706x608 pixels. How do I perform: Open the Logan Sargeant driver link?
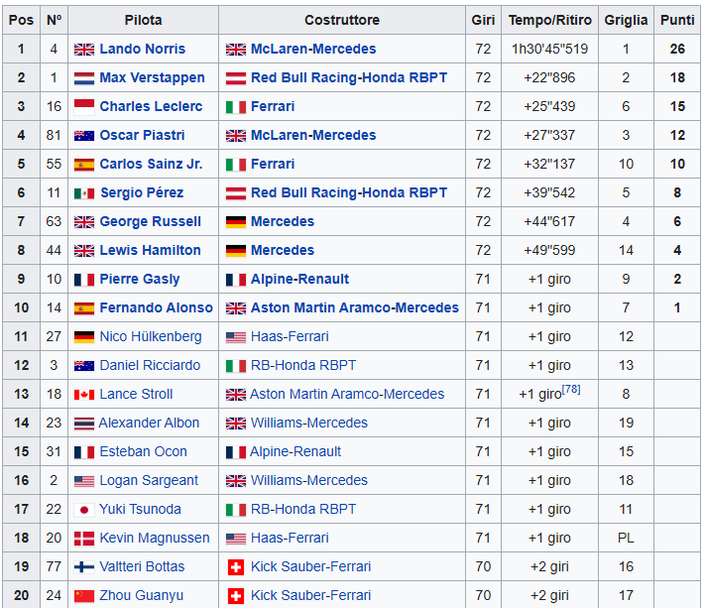click(149, 480)
